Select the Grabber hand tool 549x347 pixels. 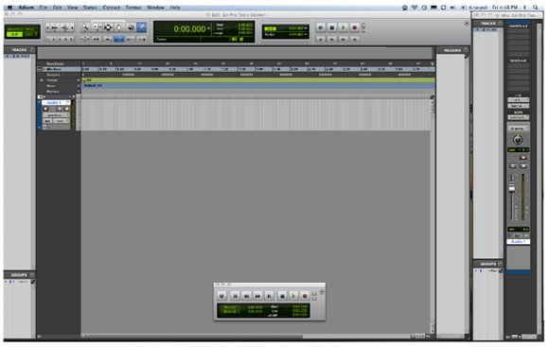tap(119, 27)
